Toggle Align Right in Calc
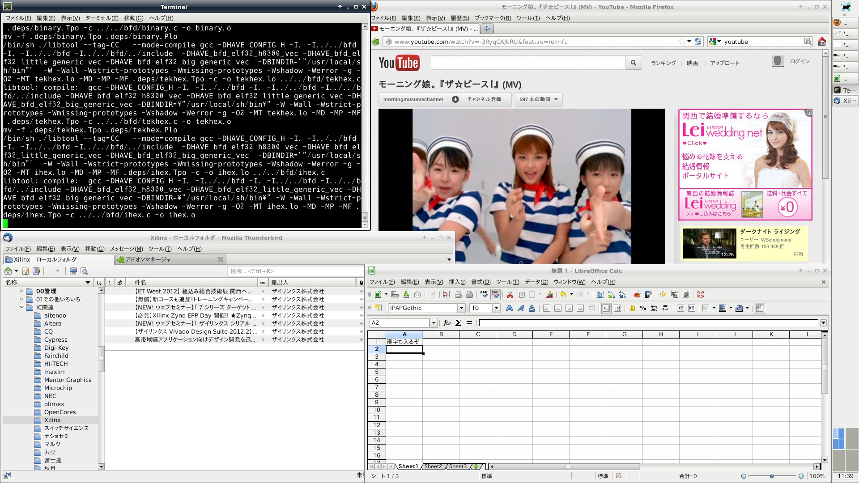Image resolution: width=859 pixels, height=483 pixels. click(x=569, y=308)
